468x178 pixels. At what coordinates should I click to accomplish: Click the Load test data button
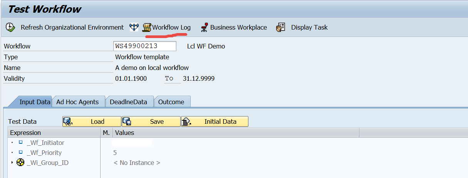coord(92,121)
